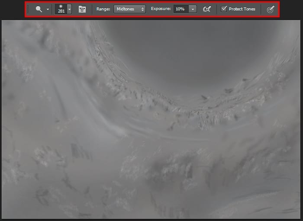Click the Exposure 10% value field
Screen dimensions: 303x221
(180, 9)
